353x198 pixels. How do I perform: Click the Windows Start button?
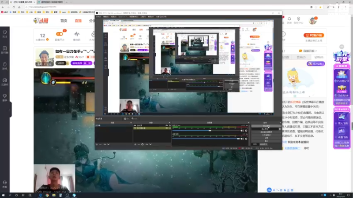(x=3, y=195)
